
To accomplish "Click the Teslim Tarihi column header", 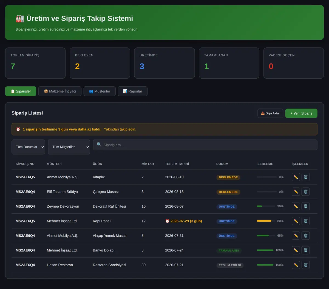I will click(177, 164).
